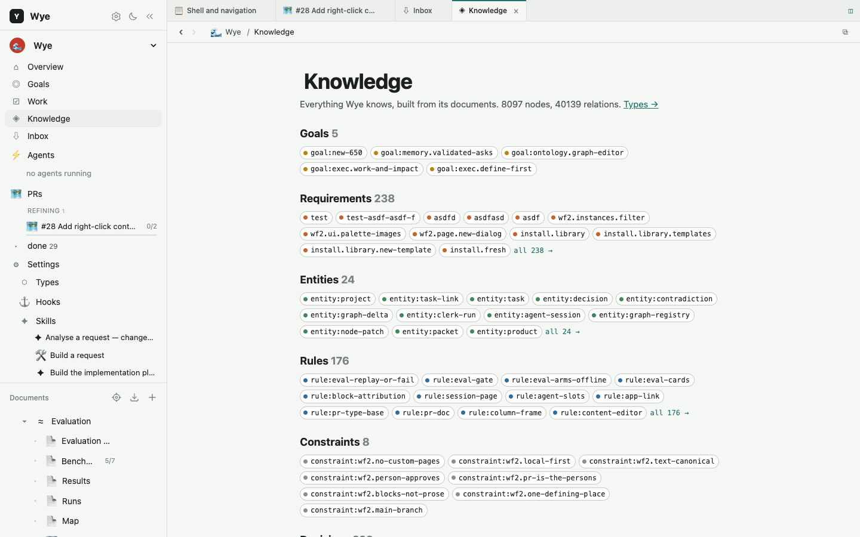Switch to the Inbox tab

[423, 11]
